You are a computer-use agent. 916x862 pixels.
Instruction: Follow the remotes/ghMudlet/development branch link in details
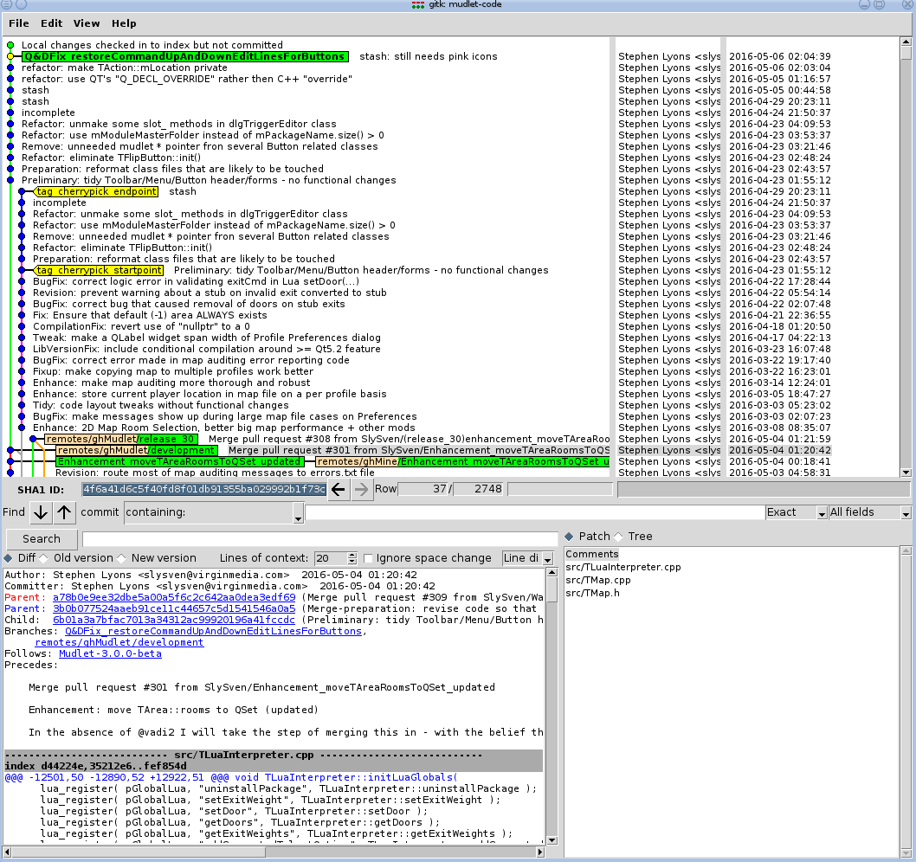tap(119, 642)
